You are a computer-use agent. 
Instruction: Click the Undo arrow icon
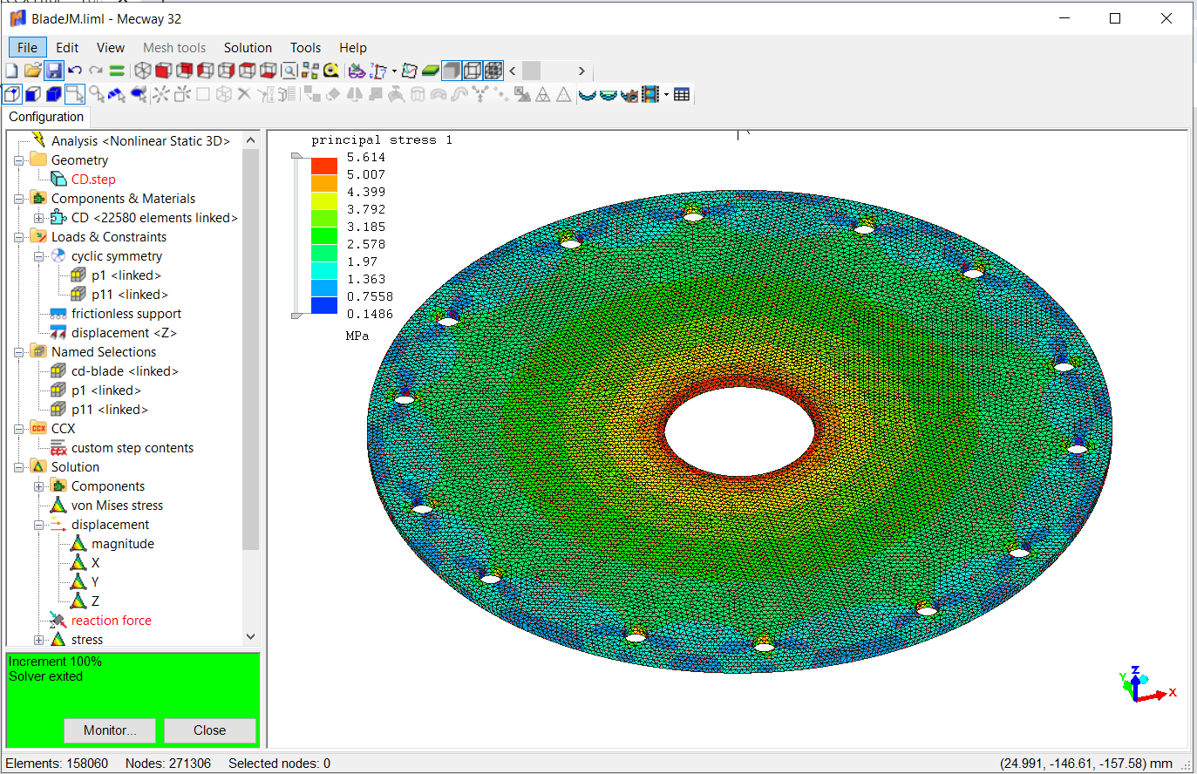(75, 71)
